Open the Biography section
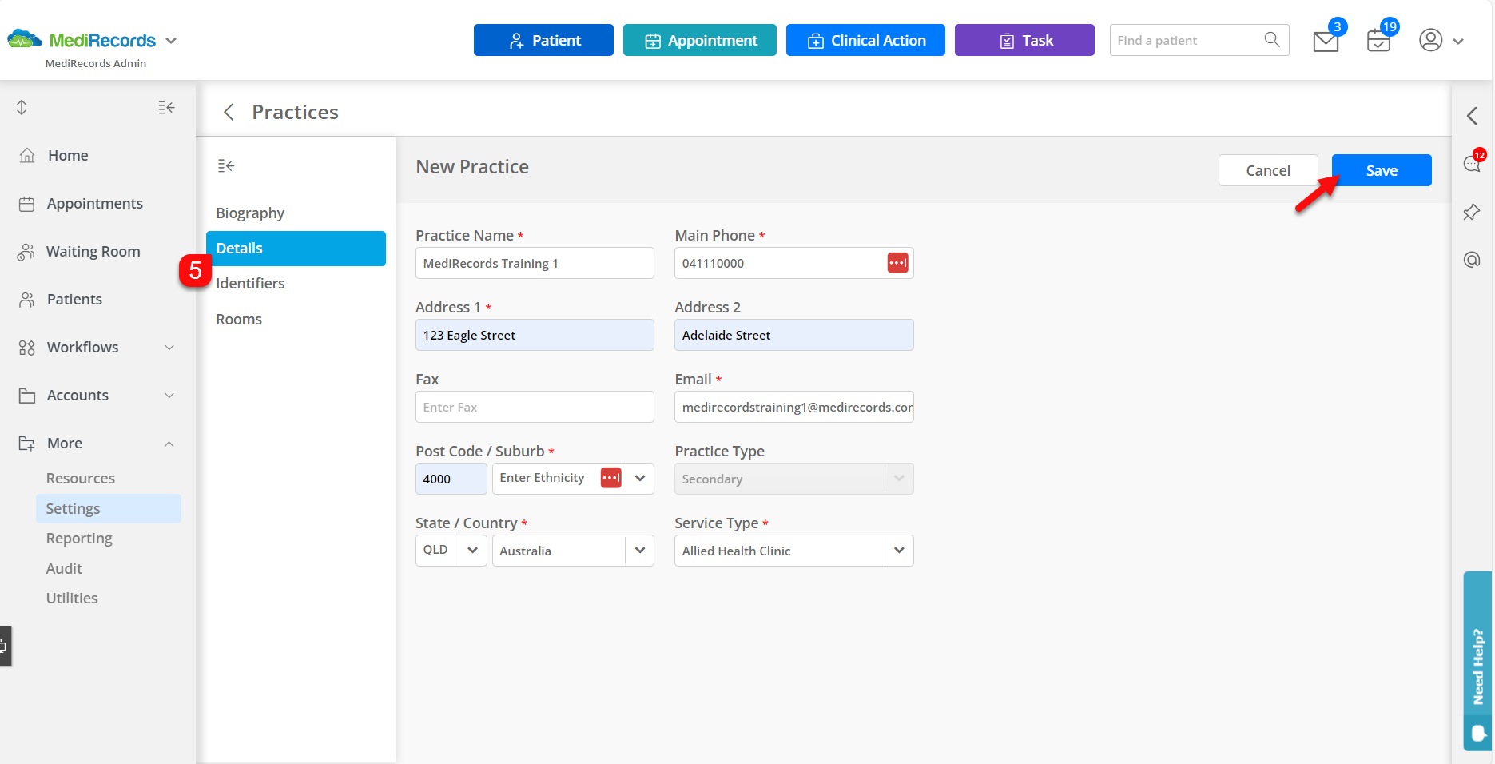 [x=250, y=213]
